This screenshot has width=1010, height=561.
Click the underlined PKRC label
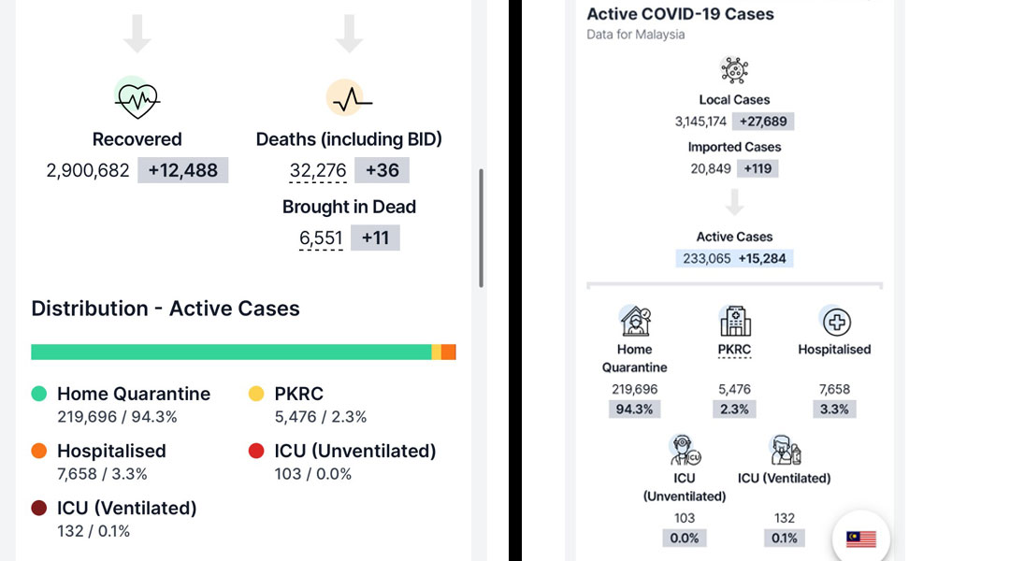click(734, 350)
